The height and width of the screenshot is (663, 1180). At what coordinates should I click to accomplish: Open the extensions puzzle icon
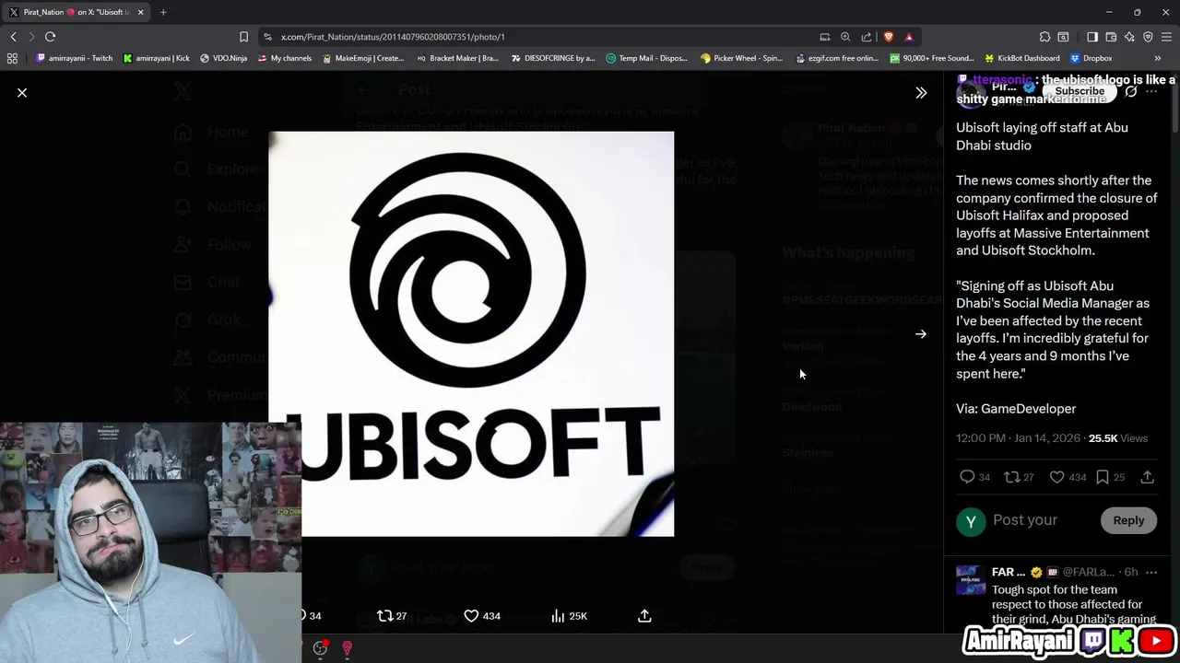pyautogui.click(x=1044, y=37)
